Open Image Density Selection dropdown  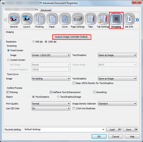click(x=117, y=104)
